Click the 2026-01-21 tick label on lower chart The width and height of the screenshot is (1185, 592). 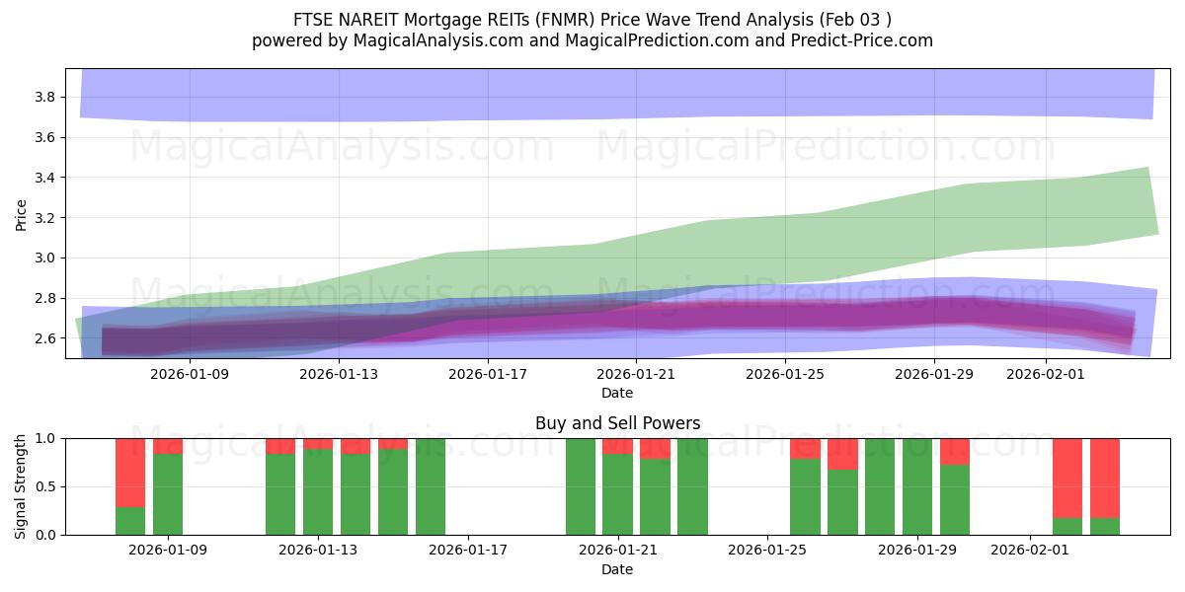pyautogui.click(x=618, y=549)
